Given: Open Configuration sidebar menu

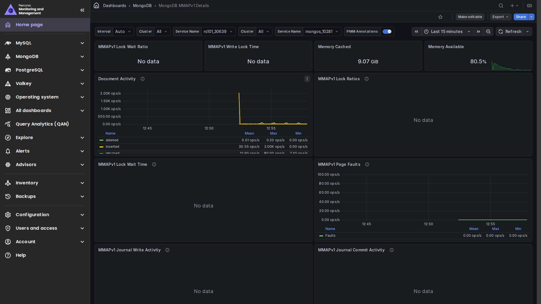Looking at the screenshot, I should tap(45, 215).
